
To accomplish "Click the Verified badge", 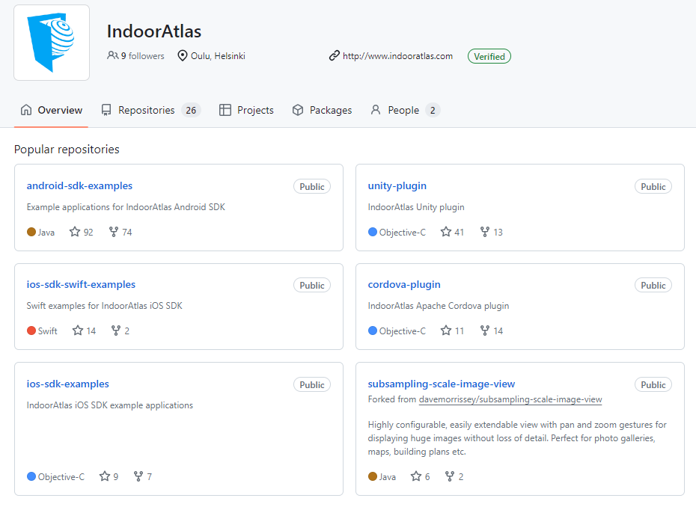I will [x=489, y=56].
